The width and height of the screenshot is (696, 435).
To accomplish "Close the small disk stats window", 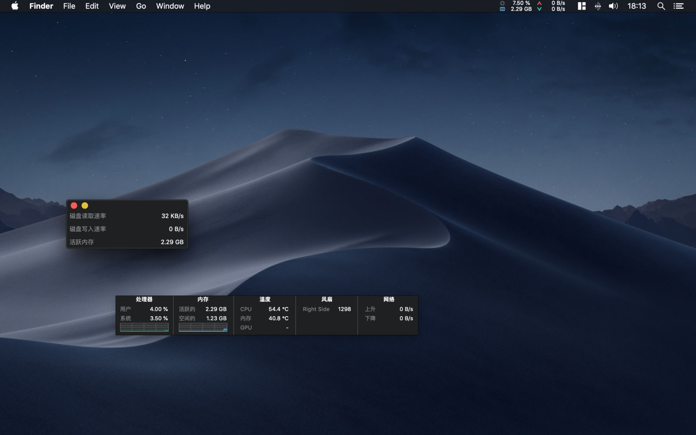I will [74, 205].
